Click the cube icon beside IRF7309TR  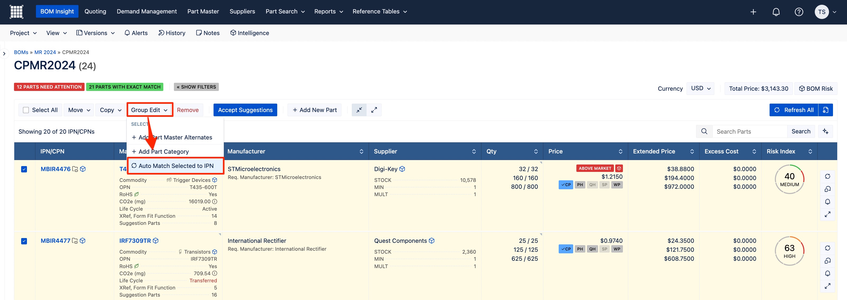coord(156,241)
